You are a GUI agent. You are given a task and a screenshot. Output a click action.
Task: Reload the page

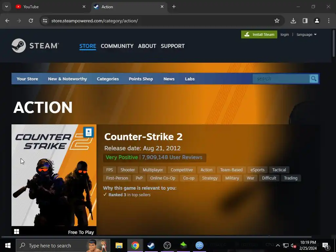point(31,21)
